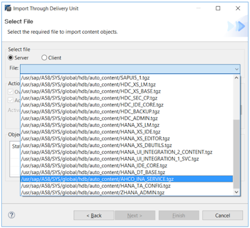Choose HDC_ADMIN.tgz file entry
This screenshot has height=228, width=250.
pyautogui.click(x=127, y=118)
